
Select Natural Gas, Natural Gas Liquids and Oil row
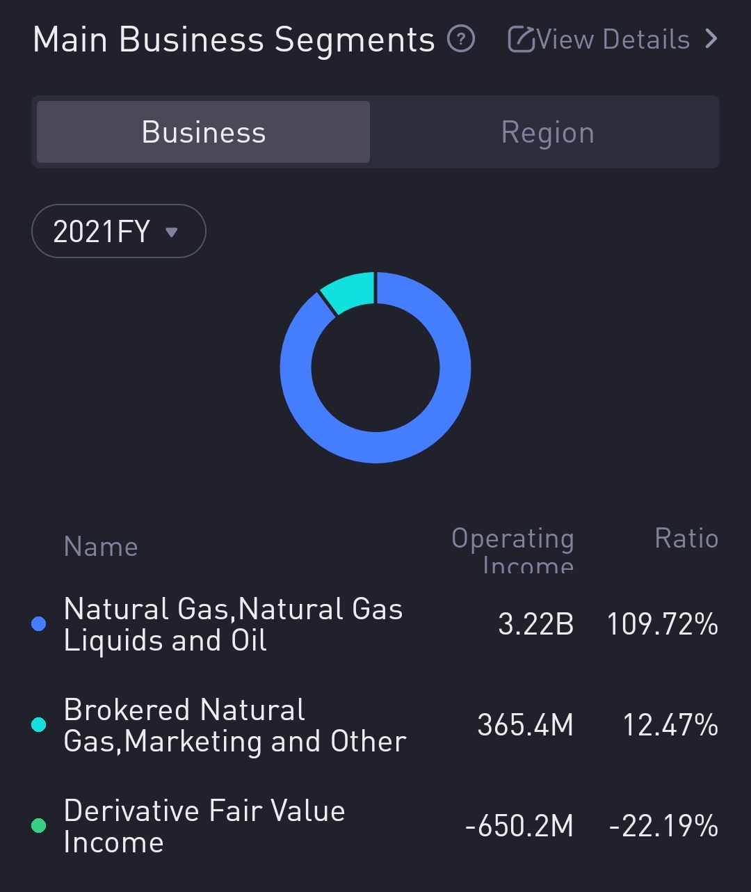click(x=233, y=624)
